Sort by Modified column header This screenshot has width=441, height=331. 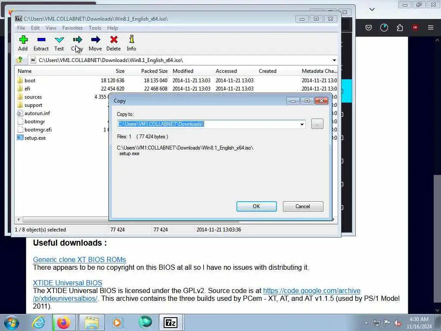point(183,71)
